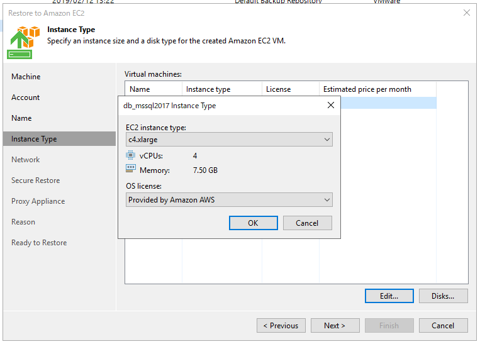Go to the Proxy Appliance step
Screen dimensions: 480x344
(38, 201)
